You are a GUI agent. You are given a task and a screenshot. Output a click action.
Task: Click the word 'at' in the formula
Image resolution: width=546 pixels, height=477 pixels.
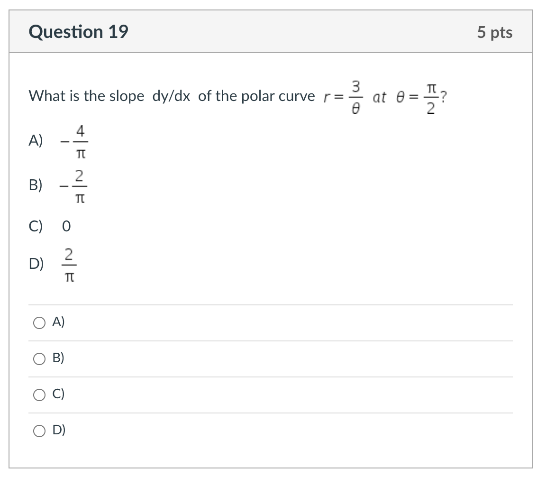pyautogui.click(x=380, y=97)
